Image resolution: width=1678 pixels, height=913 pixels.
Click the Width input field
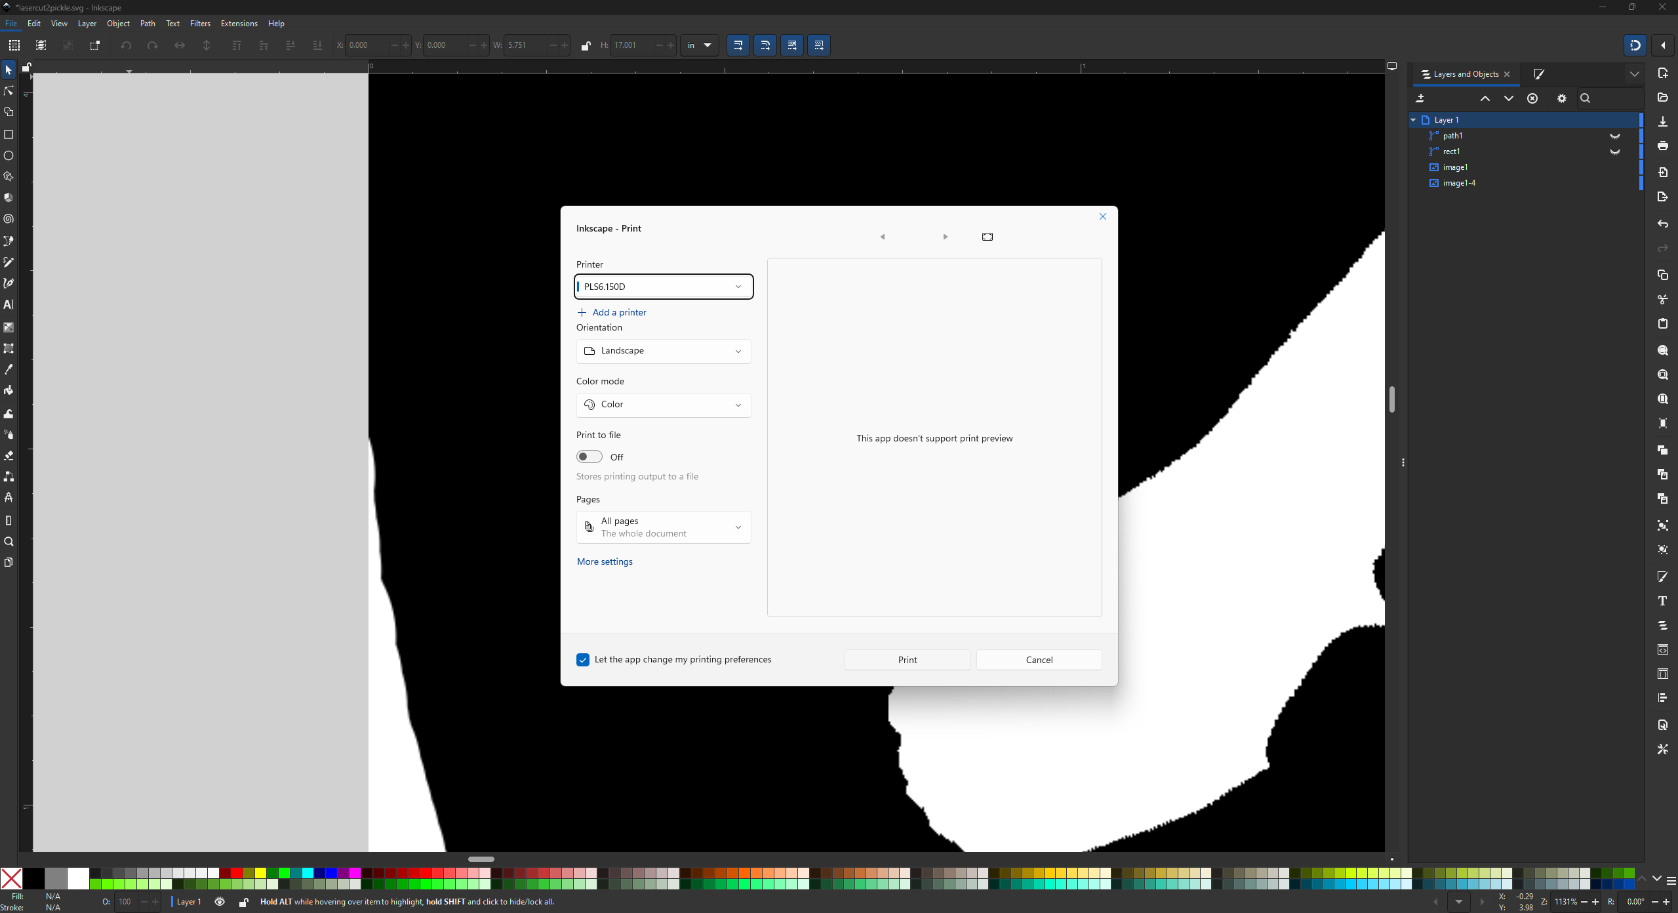526,45
